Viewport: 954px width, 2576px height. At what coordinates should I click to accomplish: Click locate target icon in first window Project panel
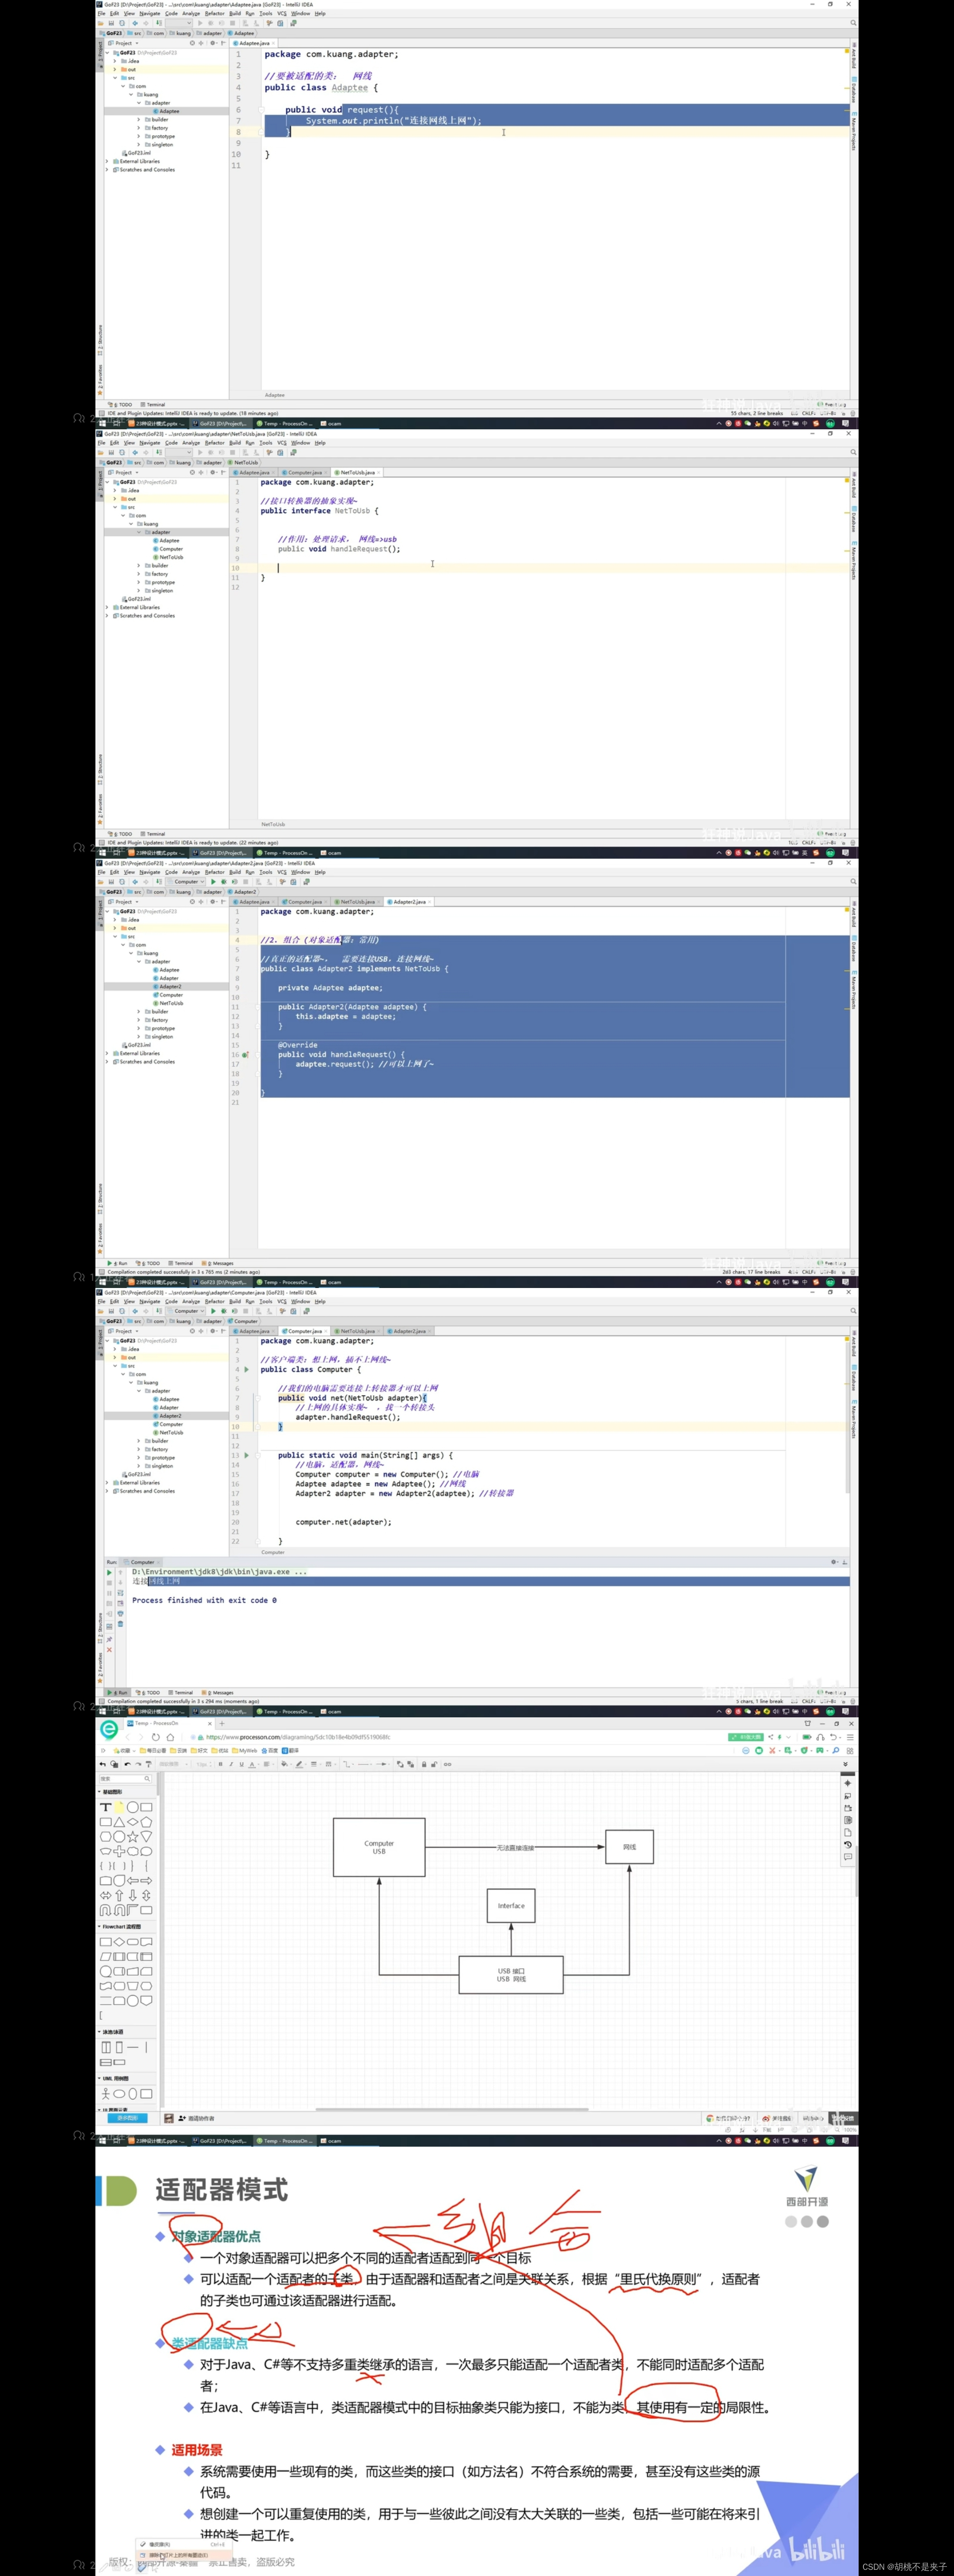tap(192, 43)
